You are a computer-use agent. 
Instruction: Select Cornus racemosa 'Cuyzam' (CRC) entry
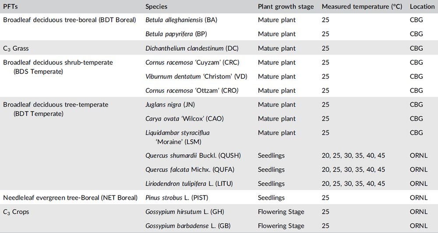192,63
